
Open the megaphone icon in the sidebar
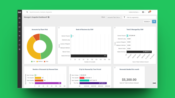point(19,27)
